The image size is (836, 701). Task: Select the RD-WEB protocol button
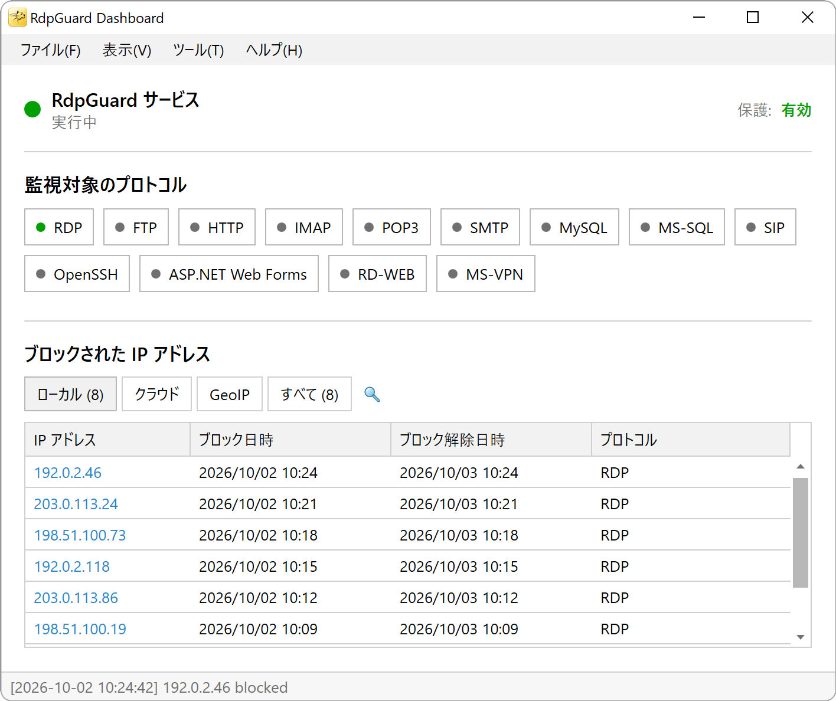pyautogui.click(x=377, y=274)
